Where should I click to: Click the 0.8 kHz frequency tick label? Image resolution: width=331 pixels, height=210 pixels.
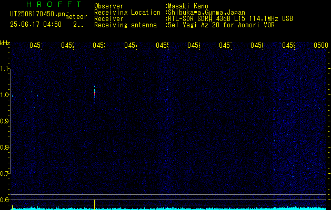click(5, 147)
